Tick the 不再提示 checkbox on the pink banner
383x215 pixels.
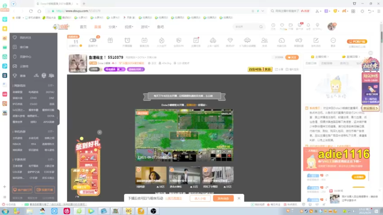306,151
